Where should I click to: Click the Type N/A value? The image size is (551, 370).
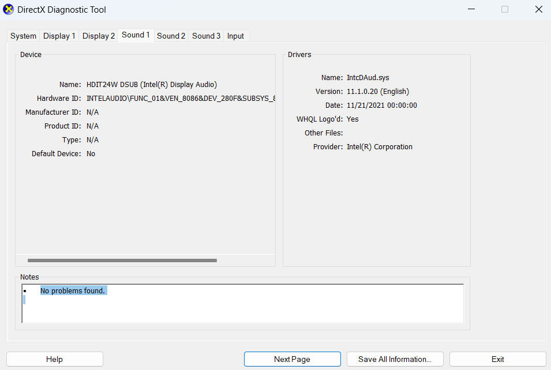tap(93, 140)
